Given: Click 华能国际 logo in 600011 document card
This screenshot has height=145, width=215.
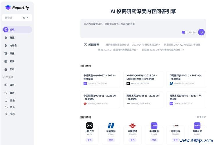Looking at the screenshot, I should 171,83.
